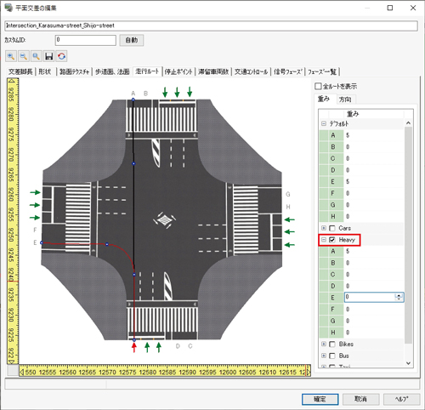
Task: Check the Cars checkbox
Action: point(332,228)
